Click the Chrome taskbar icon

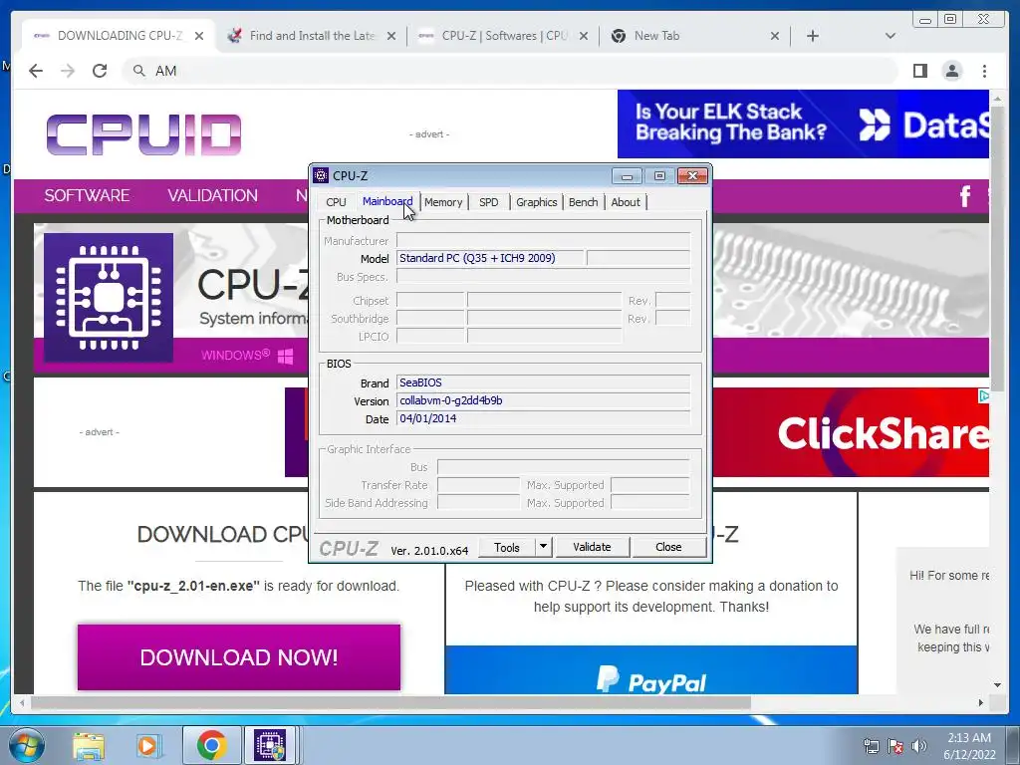211,745
